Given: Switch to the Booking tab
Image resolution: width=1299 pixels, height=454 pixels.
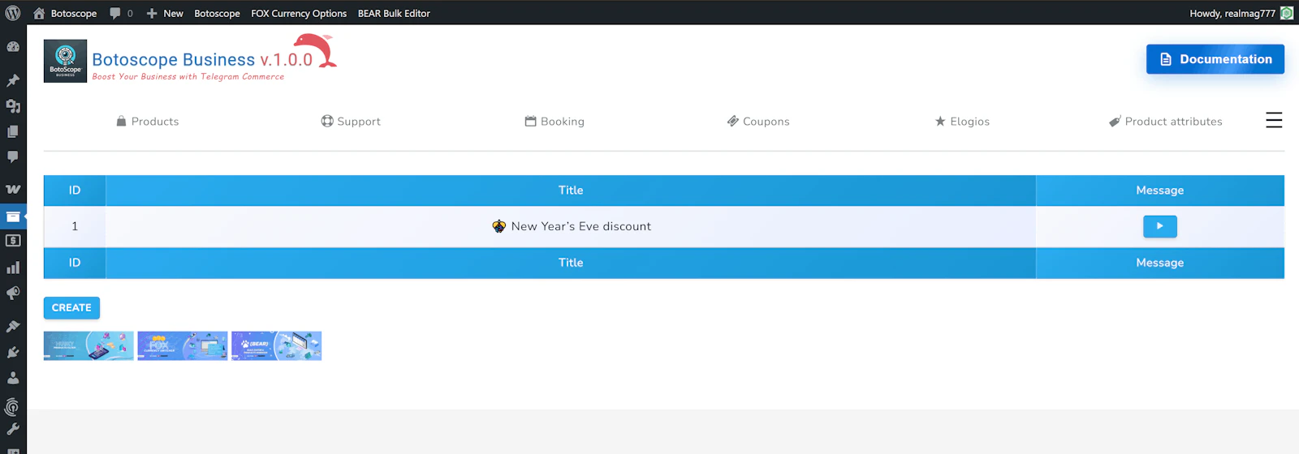Looking at the screenshot, I should (x=555, y=122).
